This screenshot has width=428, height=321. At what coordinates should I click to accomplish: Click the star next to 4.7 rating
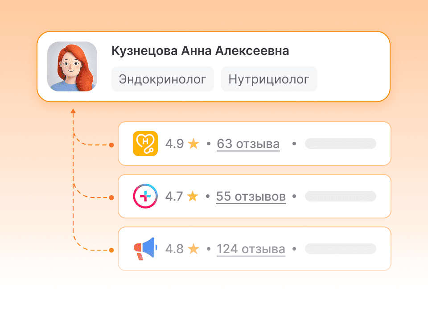[x=193, y=196]
